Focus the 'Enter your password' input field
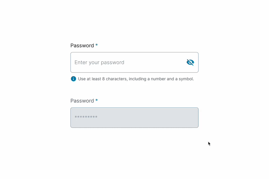 126,62
